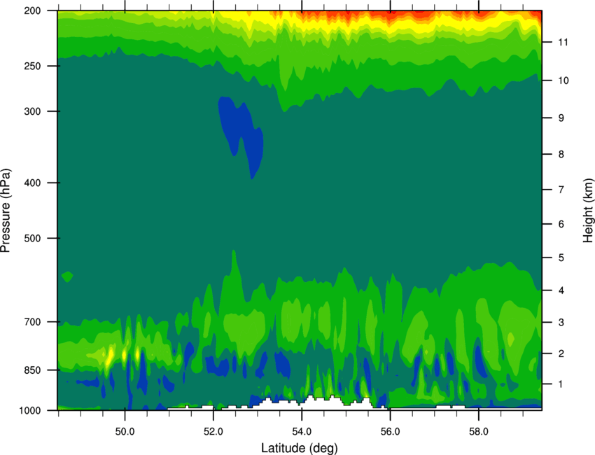
Task: Pick the 2 km height label
Action: click(561, 353)
